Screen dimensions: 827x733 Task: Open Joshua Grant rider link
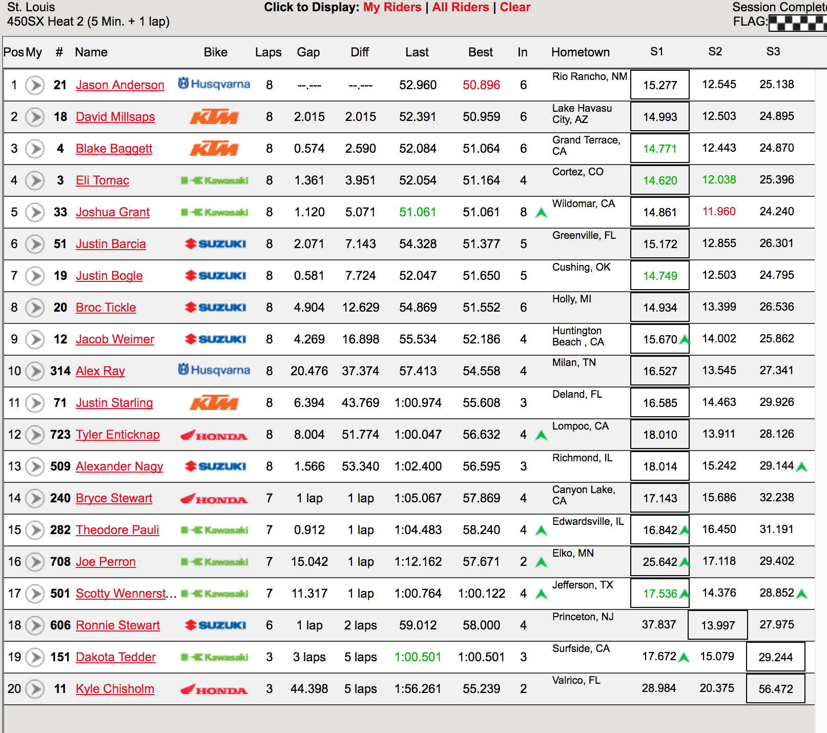click(113, 212)
